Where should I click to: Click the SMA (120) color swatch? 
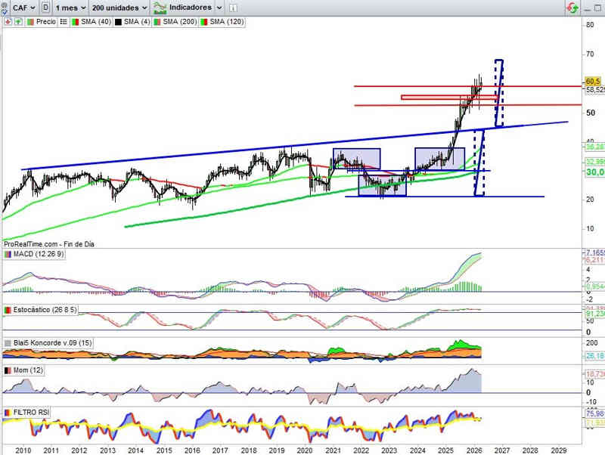tap(203, 22)
